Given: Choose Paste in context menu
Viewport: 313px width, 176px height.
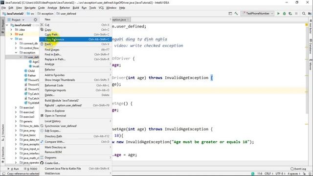Looking at the screenshot, I should [76, 44].
